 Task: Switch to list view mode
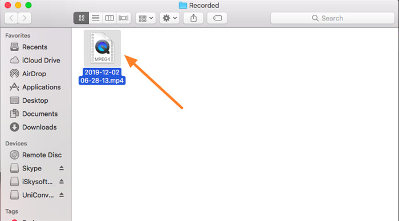pyautogui.click(x=96, y=18)
